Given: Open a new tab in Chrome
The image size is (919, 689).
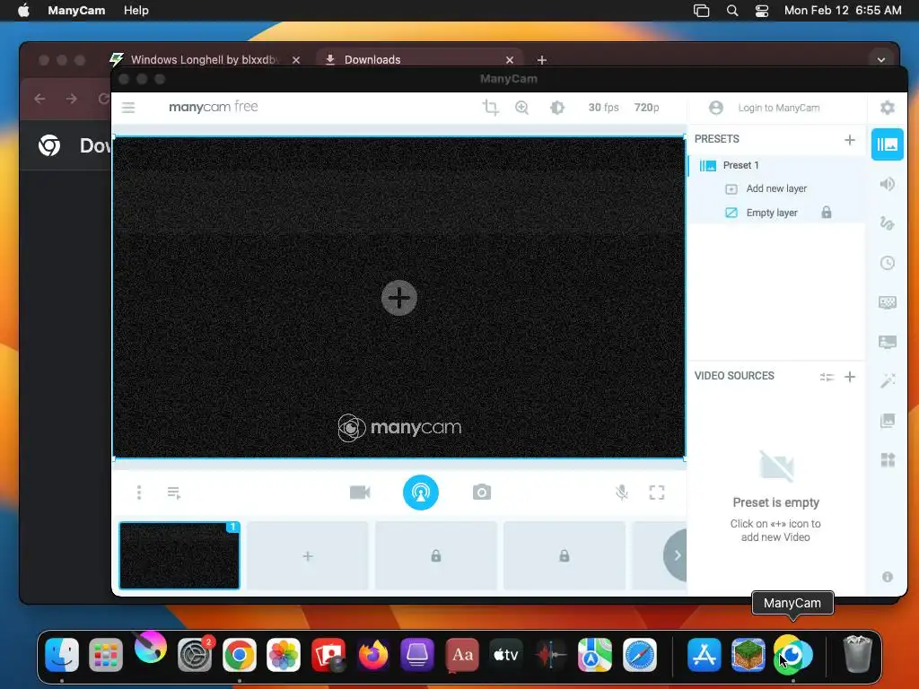Looking at the screenshot, I should point(542,60).
